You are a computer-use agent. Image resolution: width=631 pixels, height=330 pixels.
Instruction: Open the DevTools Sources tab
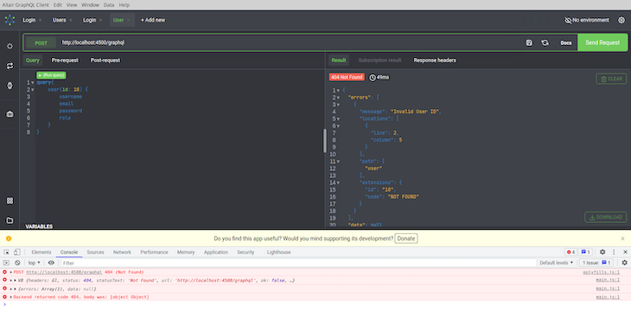coord(95,252)
